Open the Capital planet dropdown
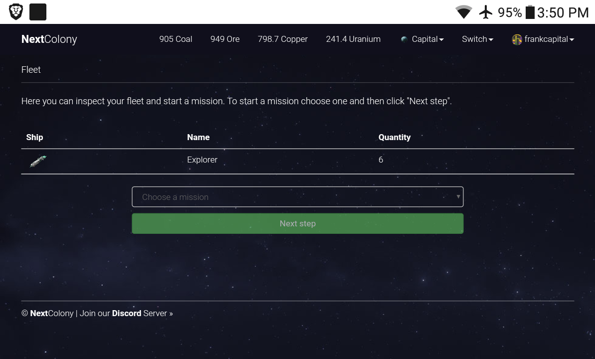This screenshot has width=595, height=359. [427, 39]
